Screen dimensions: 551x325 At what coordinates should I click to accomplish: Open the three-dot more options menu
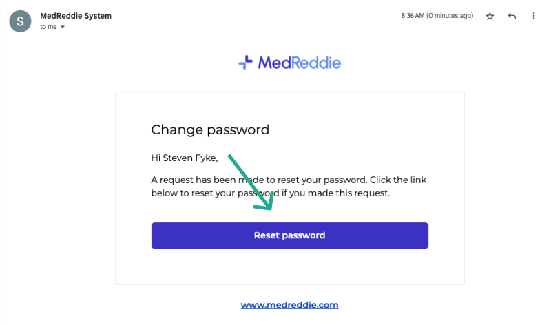coord(534,17)
